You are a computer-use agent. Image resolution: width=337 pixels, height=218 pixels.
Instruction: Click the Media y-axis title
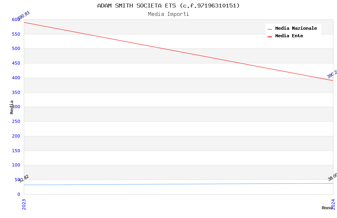[x=11, y=107]
